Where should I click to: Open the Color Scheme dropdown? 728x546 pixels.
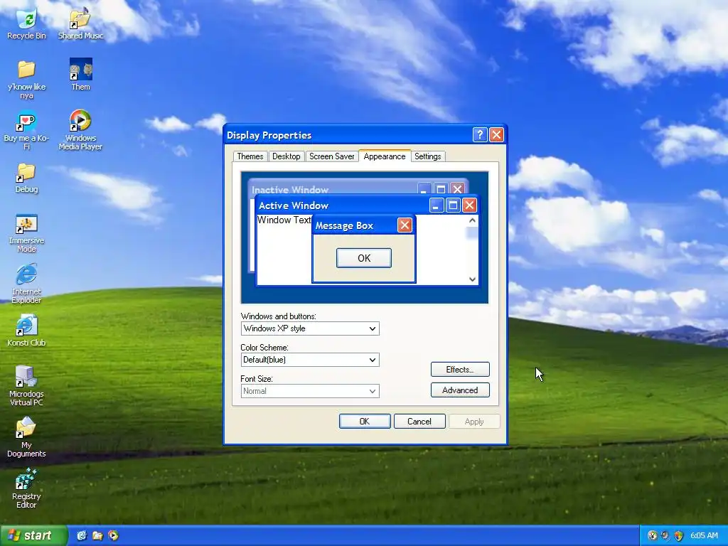point(310,359)
